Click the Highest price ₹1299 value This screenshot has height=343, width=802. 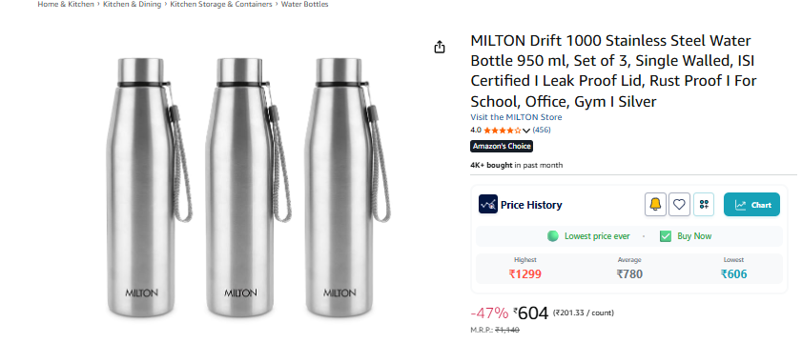(x=524, y=274)
